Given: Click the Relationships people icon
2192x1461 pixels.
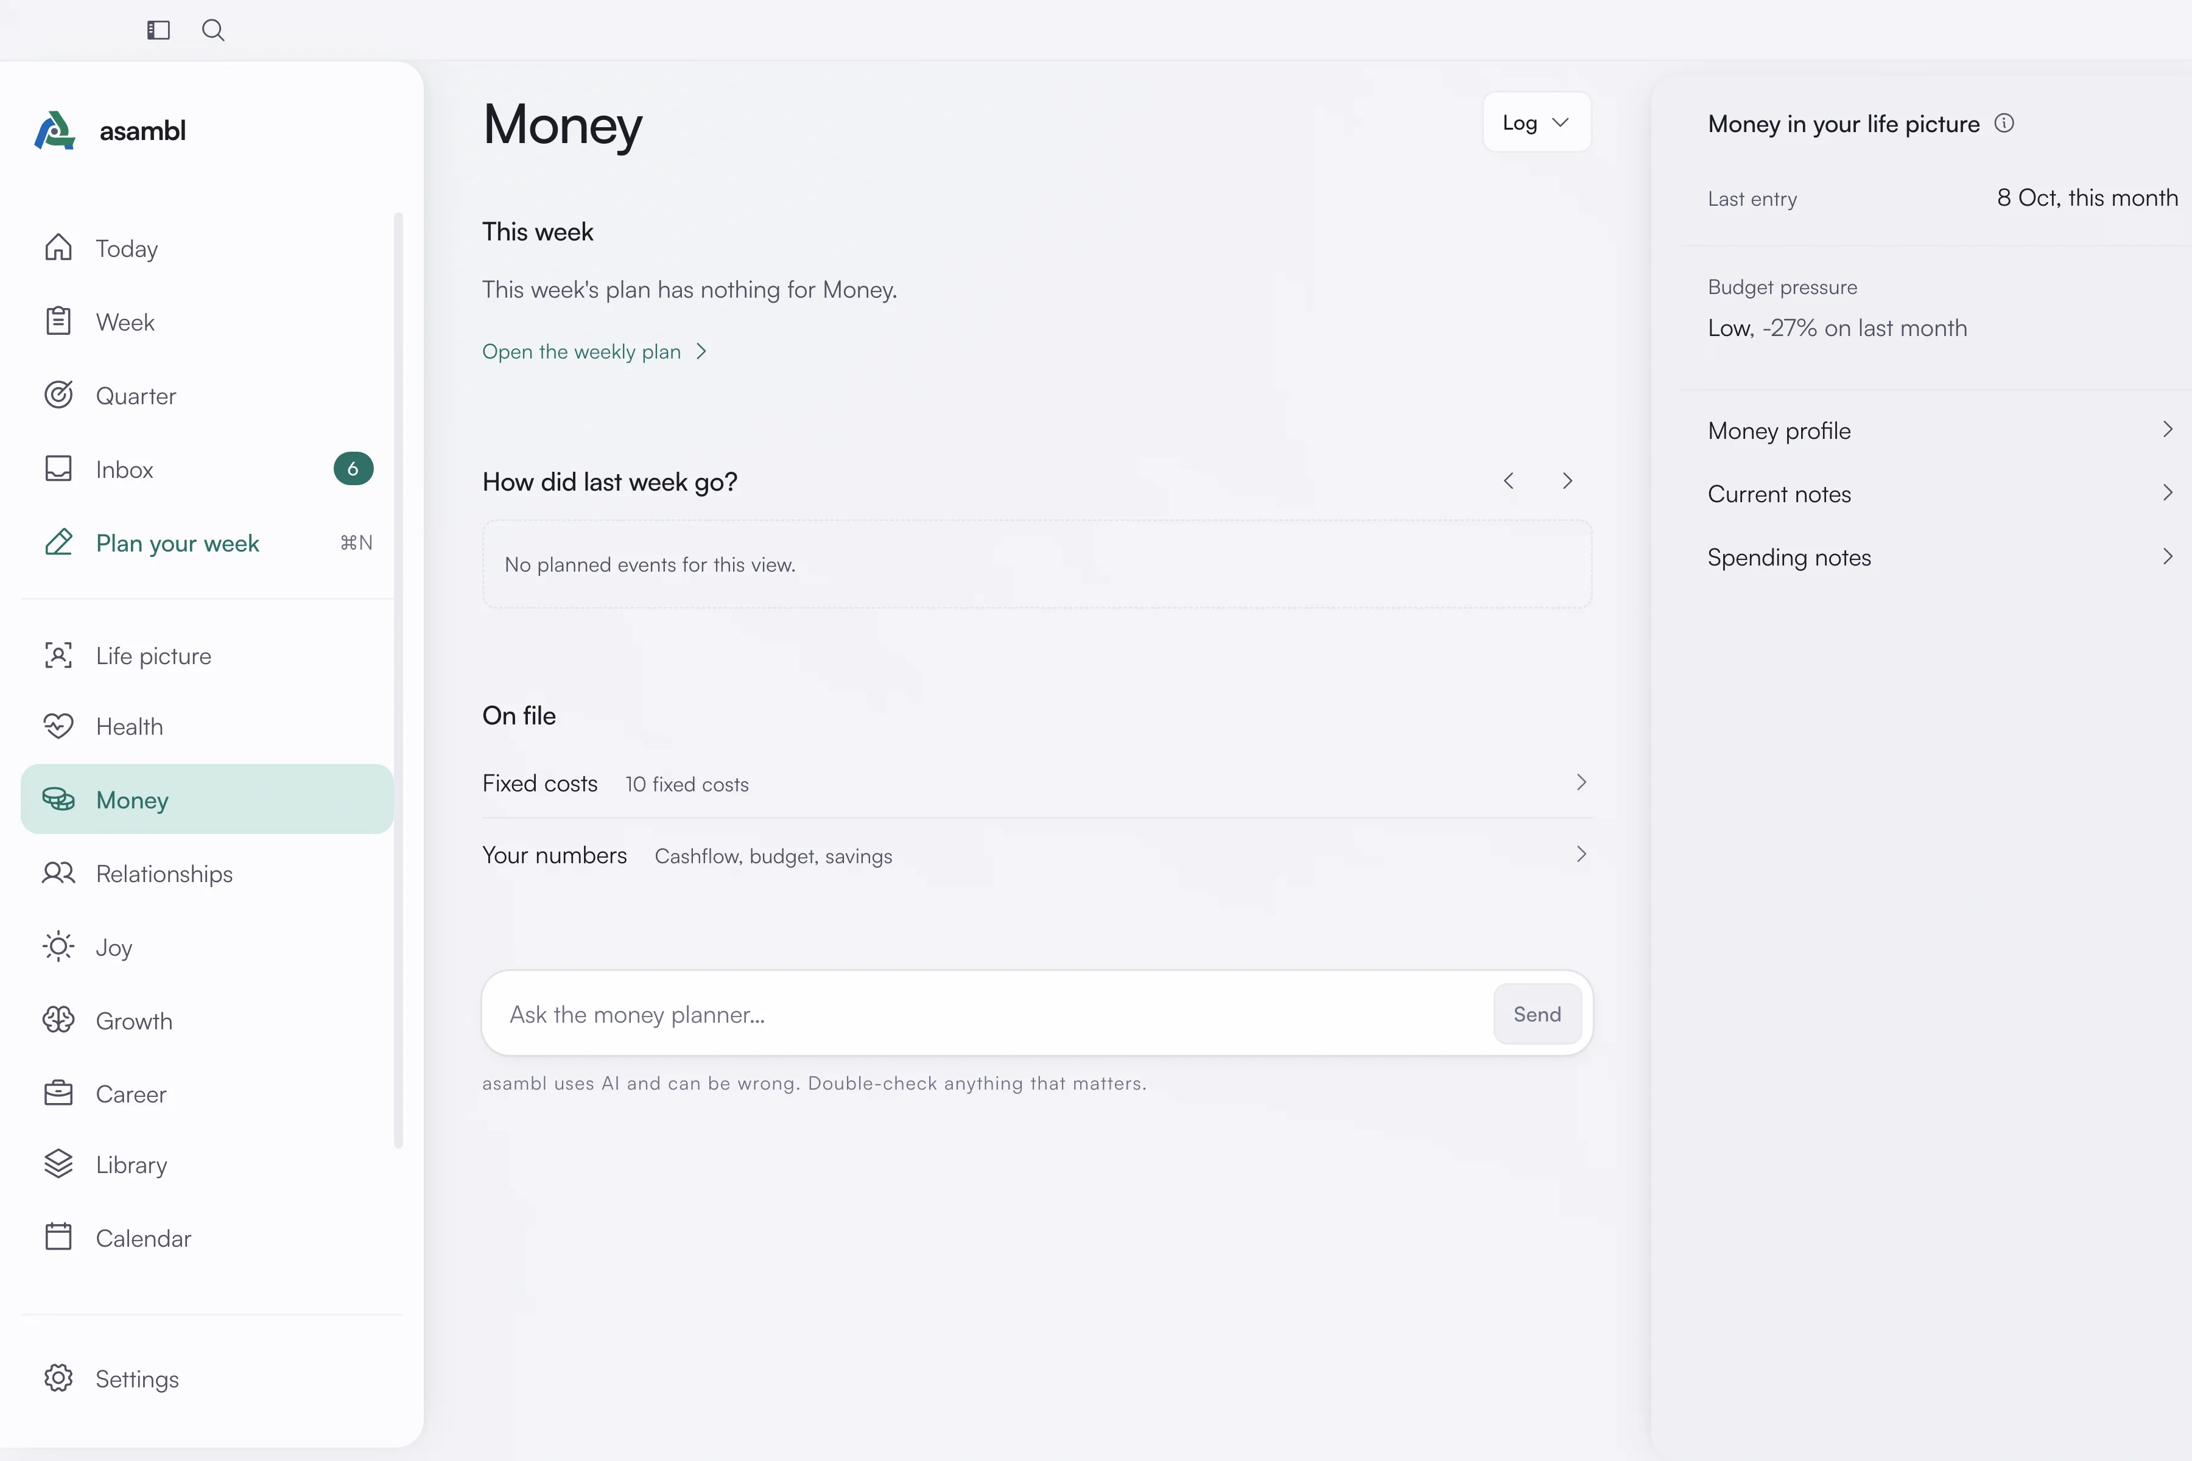Looking at the screenshot, I should [x=58, y=873].
